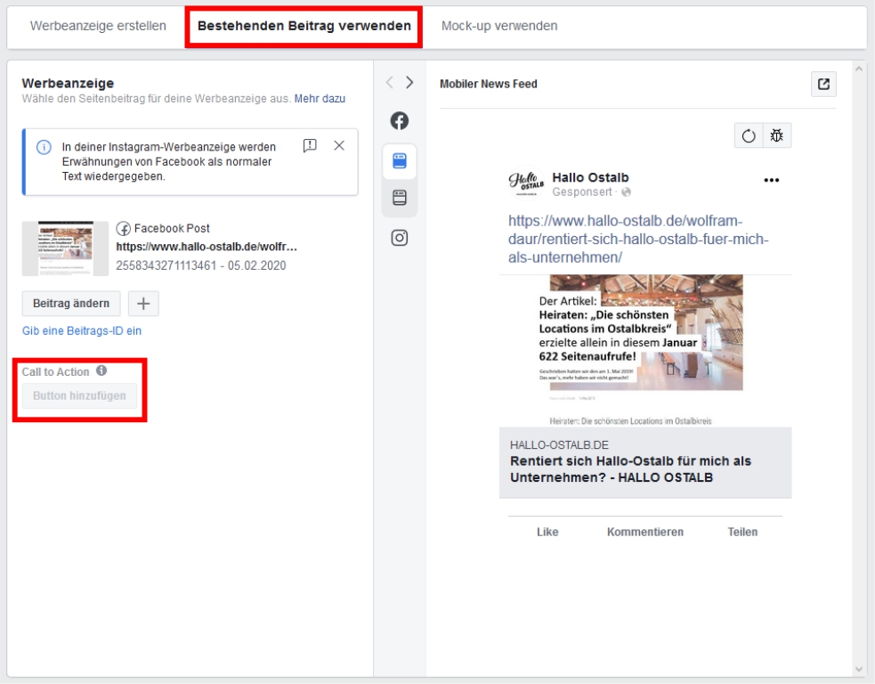This screenshot has width=875, height=684.
Task: Click the scrollbar down arrow
Action: pyautogui.click(x=859, y=669)
